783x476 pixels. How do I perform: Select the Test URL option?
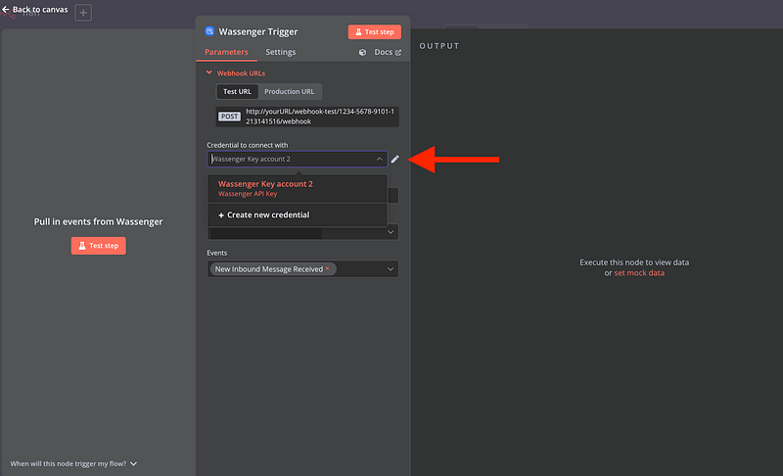238,91
